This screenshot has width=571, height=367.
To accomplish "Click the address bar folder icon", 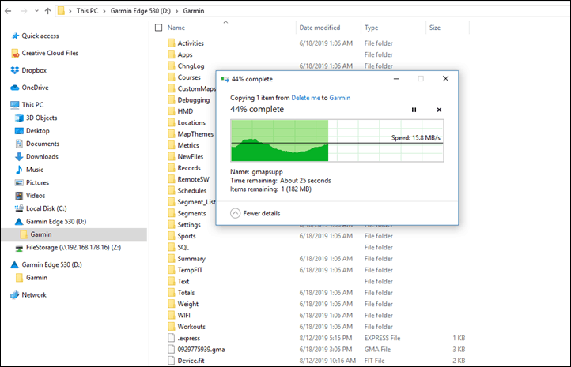I will [61, 11].
